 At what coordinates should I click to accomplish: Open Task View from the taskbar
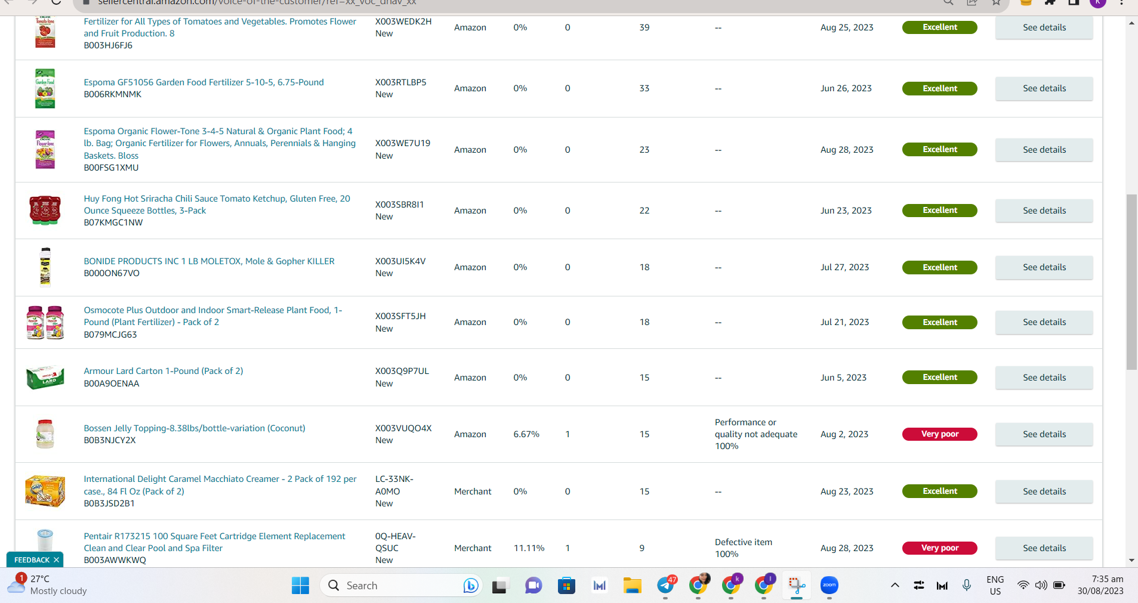(x=499, y=586)
